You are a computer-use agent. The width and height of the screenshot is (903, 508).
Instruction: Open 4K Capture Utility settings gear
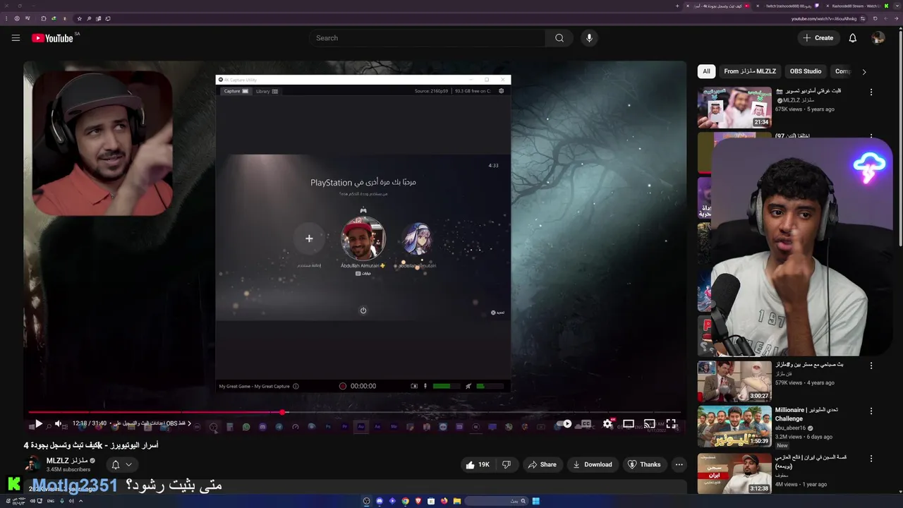(x=502, y=91)
